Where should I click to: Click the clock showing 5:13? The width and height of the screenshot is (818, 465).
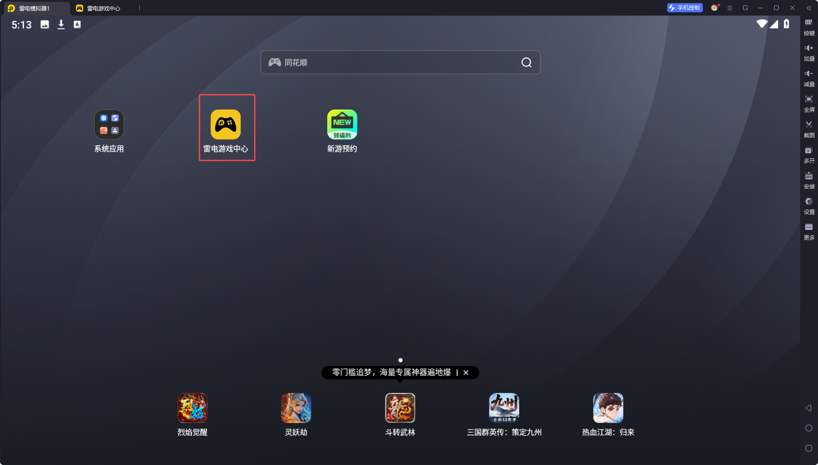pyautogui.click(x=21, y=25)
